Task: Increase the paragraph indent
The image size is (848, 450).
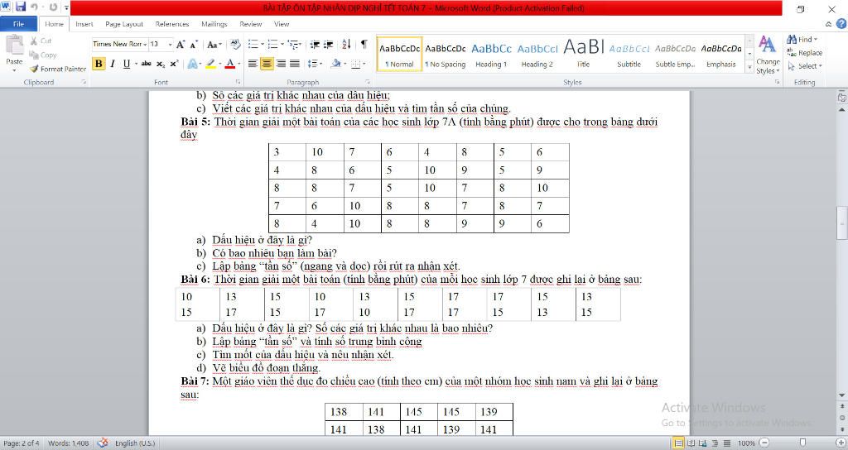Action: point(328,45)
